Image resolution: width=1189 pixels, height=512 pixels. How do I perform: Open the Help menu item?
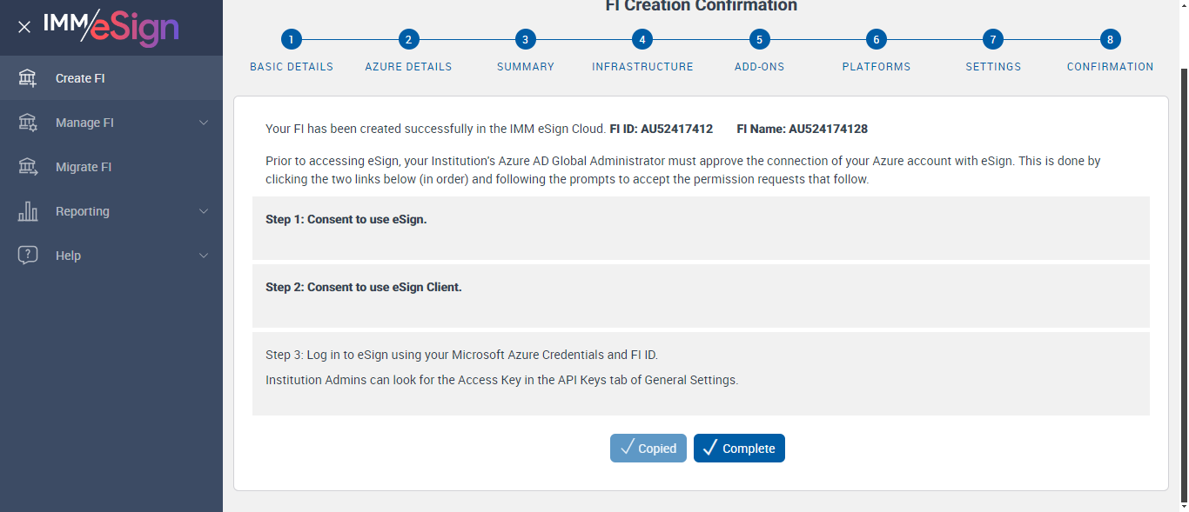(x=111, y=256)
